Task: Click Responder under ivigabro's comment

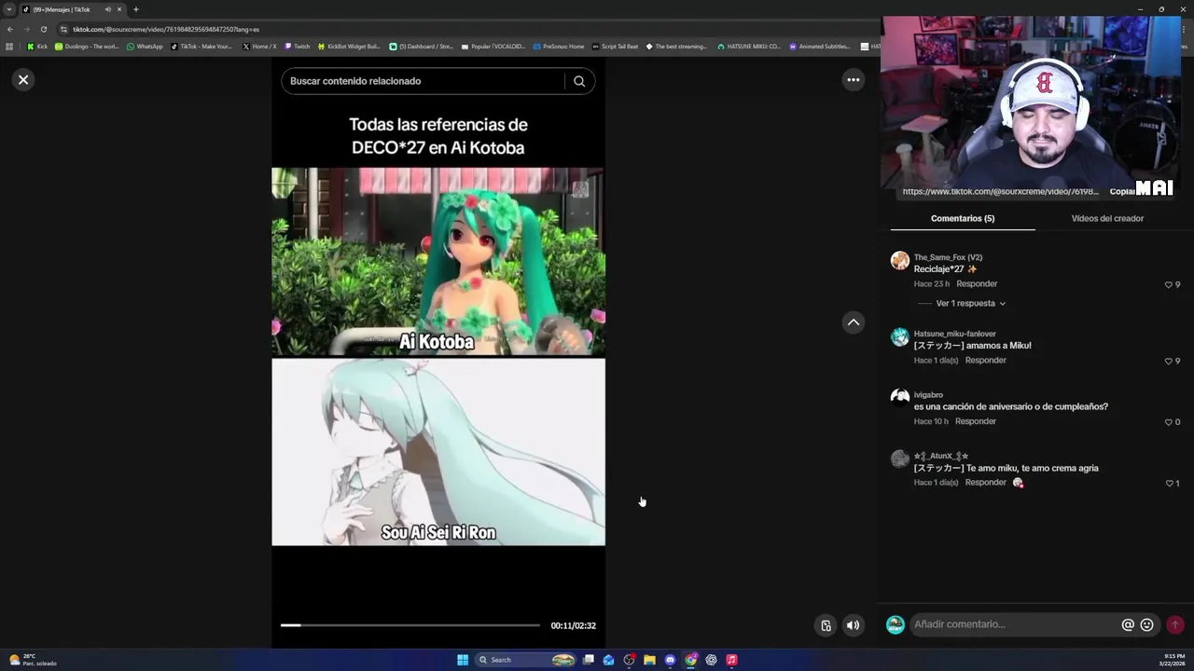Action: click(976, 421)
